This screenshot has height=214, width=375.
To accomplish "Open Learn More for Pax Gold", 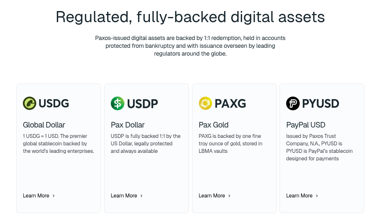I will pyautogui.click(x=212, y=196).
